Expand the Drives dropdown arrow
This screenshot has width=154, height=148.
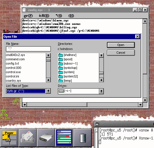click(x=101, y=91)
